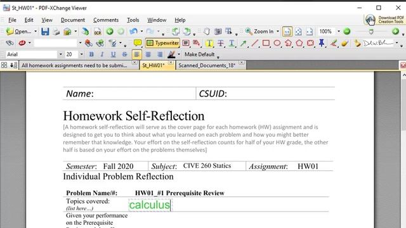406x228 pixels.
Task: Toggle Actual Size page view
Action: click(287, 32)
